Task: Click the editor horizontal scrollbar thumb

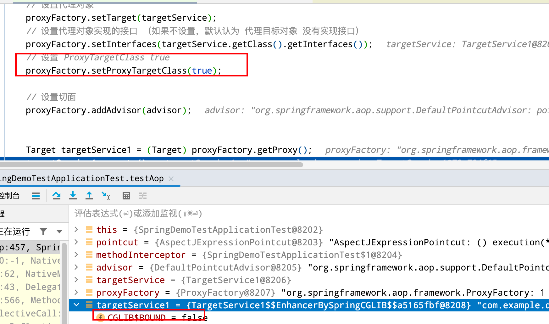Action: click(152, 165)
